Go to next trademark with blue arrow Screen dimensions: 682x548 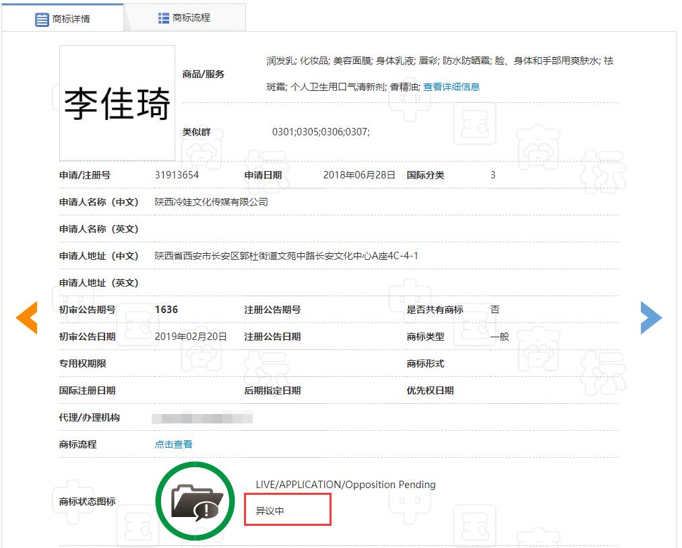(x=650, y=318)
